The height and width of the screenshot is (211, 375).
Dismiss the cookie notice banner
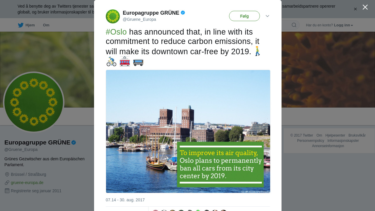355,9
